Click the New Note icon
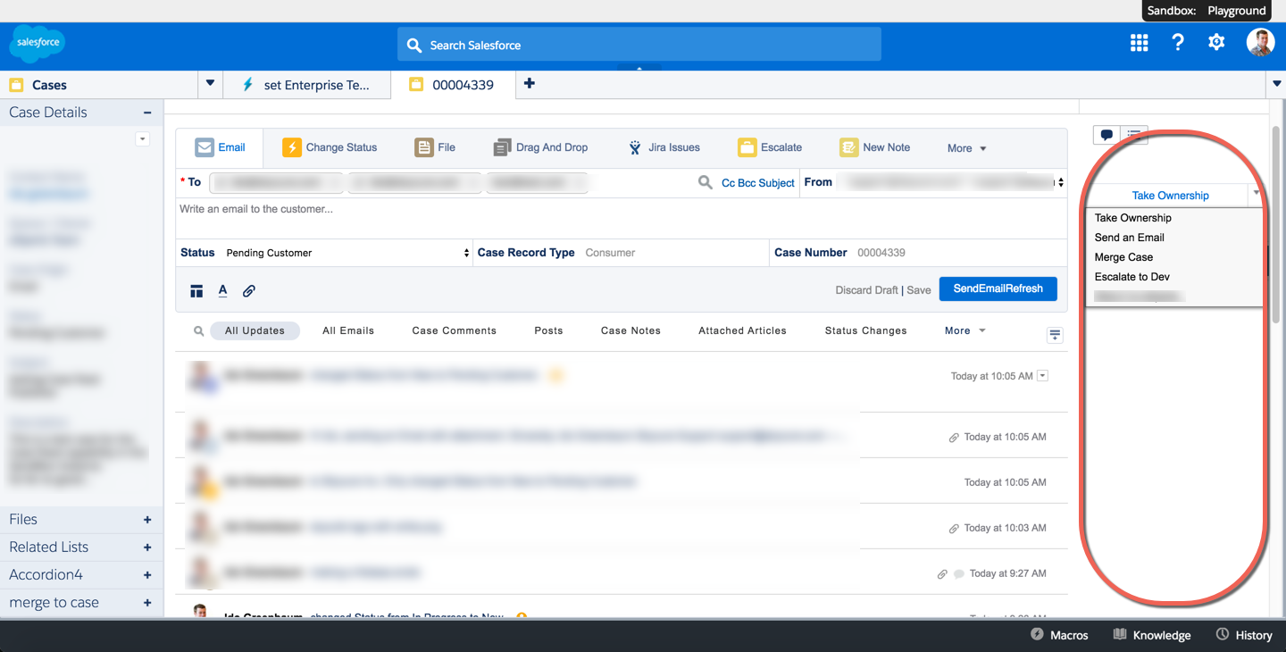The height and width of the screenshot is (652, 1286). 848,147
